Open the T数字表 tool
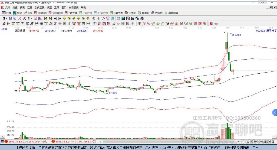 click(116, 13)
